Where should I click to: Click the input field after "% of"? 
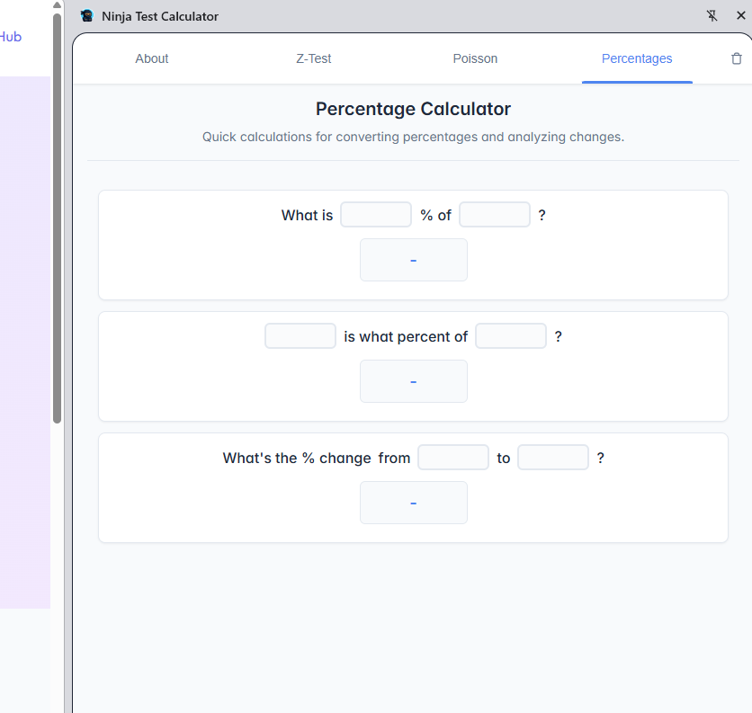pyautogui.click(x=495, y=215)
